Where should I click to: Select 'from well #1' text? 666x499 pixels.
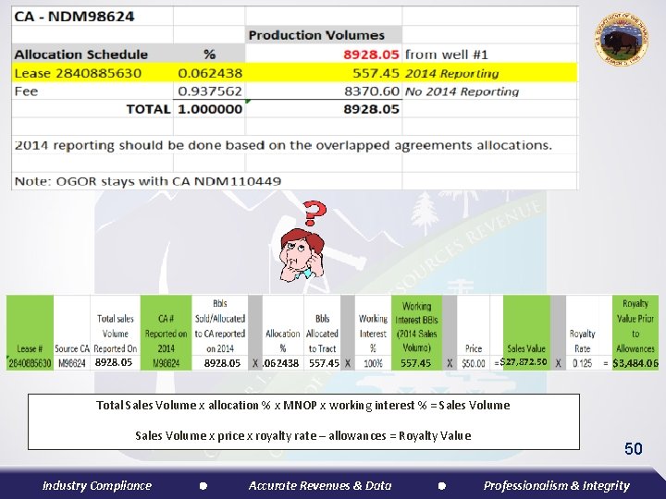[447, 55]
